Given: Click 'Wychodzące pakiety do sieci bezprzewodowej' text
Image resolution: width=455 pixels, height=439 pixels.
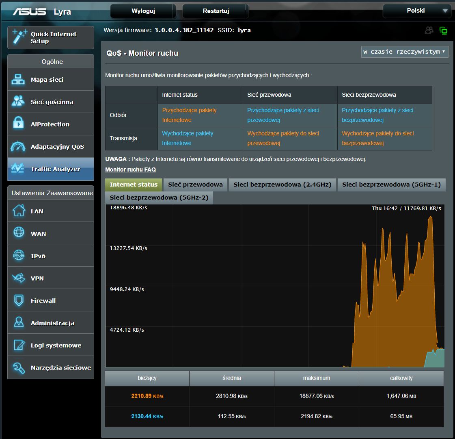Looking at the screenshot, I should [378, 138].
